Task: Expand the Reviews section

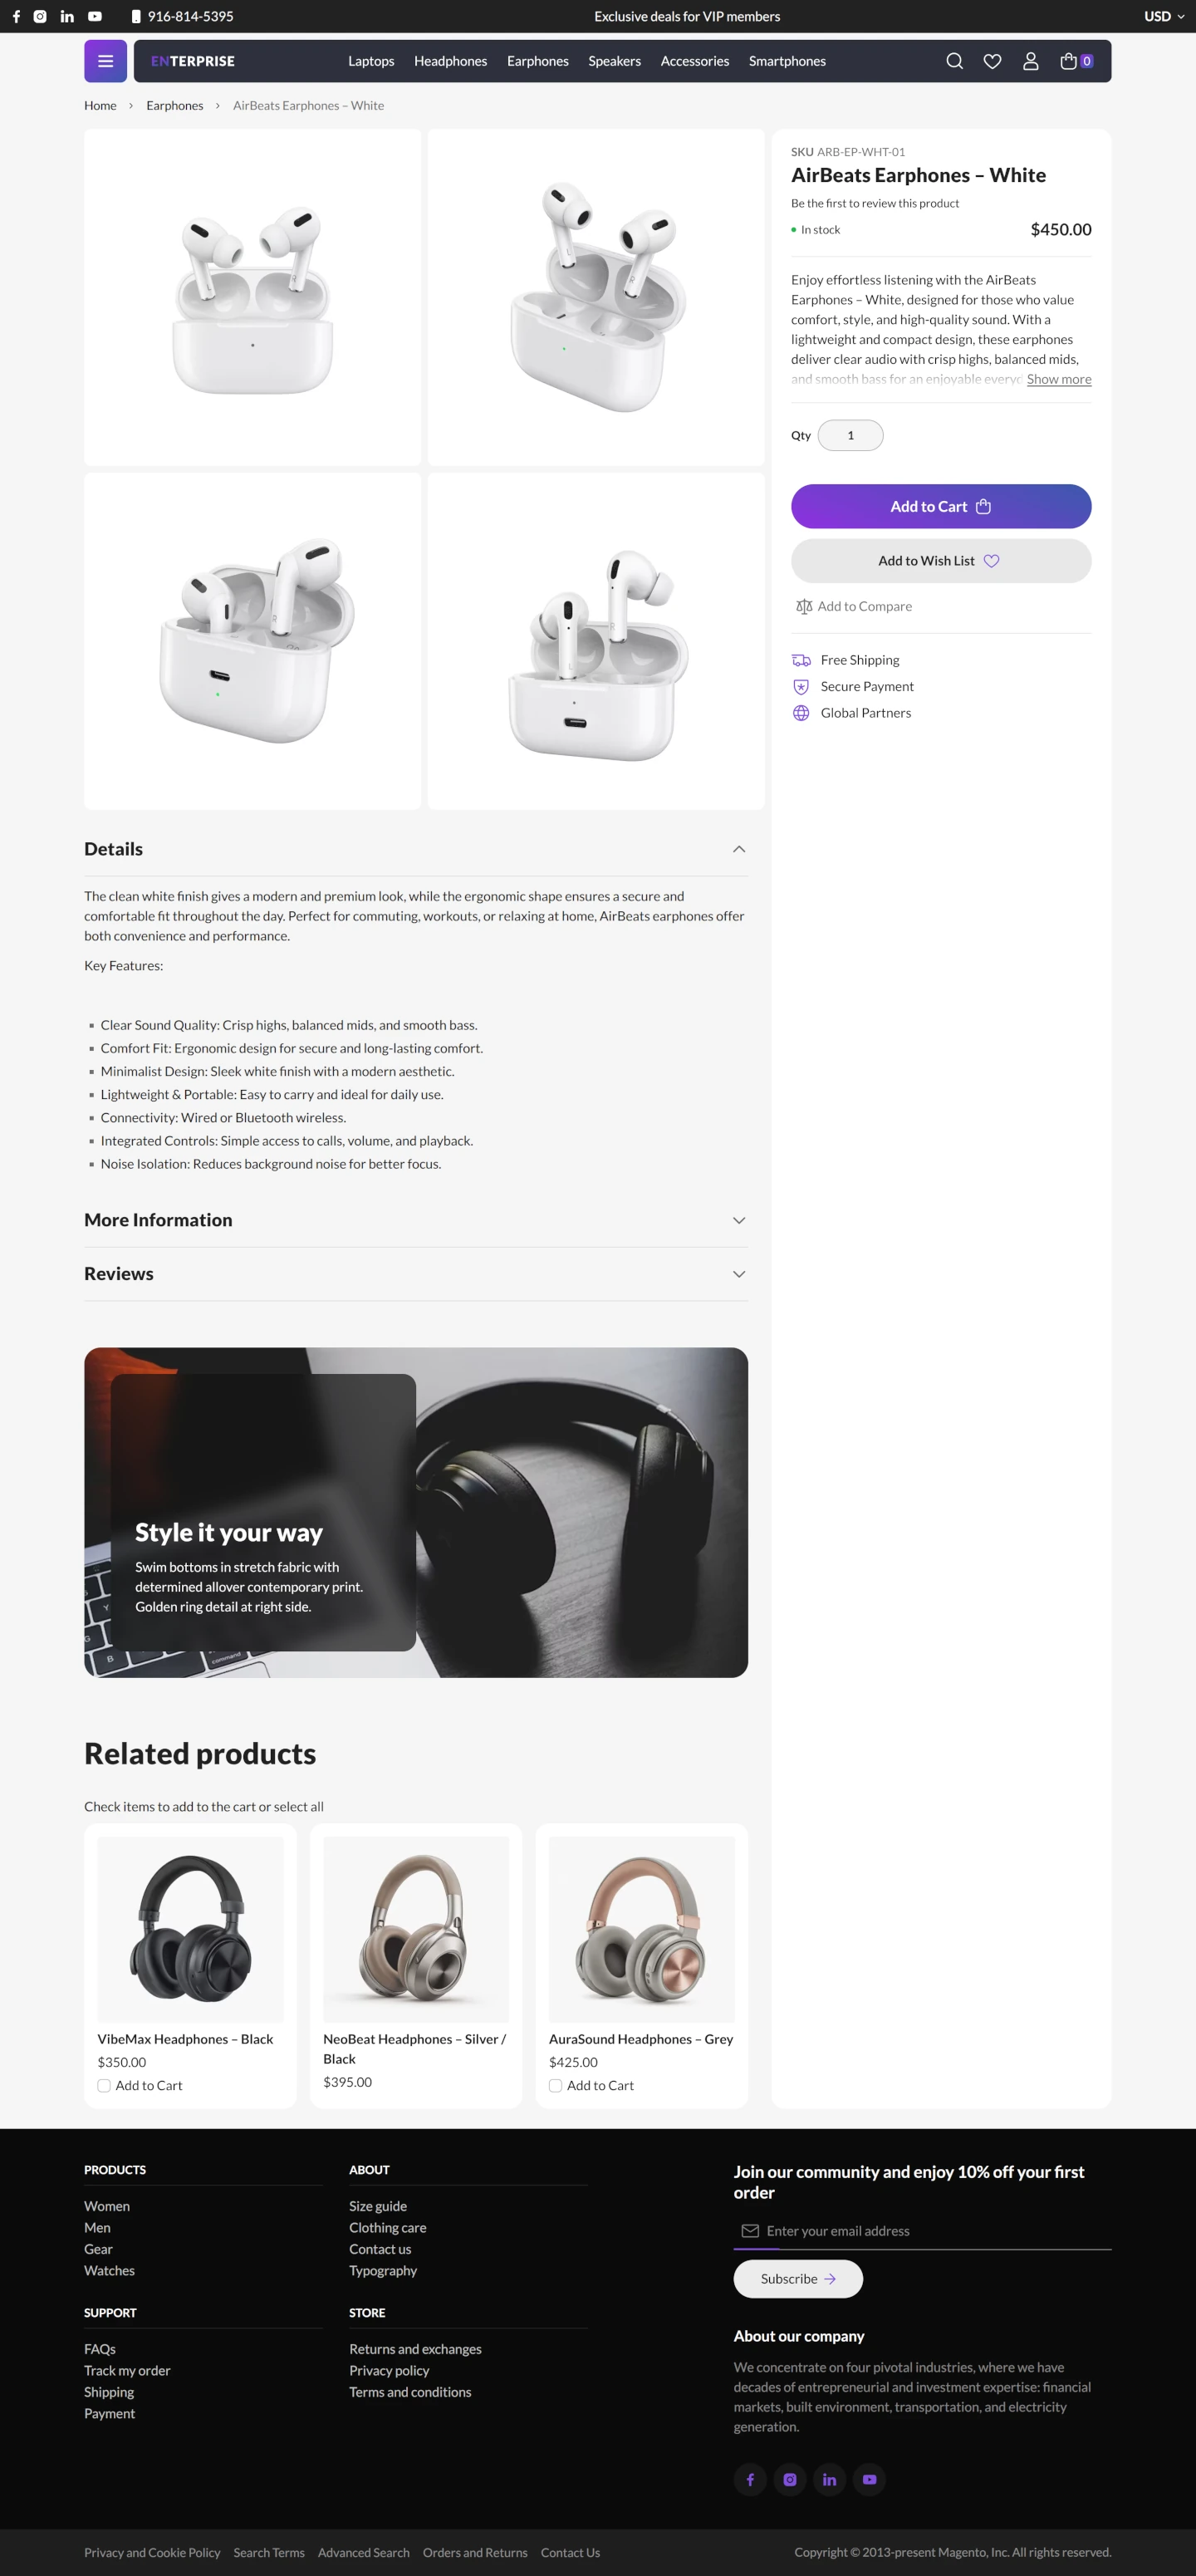Action: [415, 1274]
